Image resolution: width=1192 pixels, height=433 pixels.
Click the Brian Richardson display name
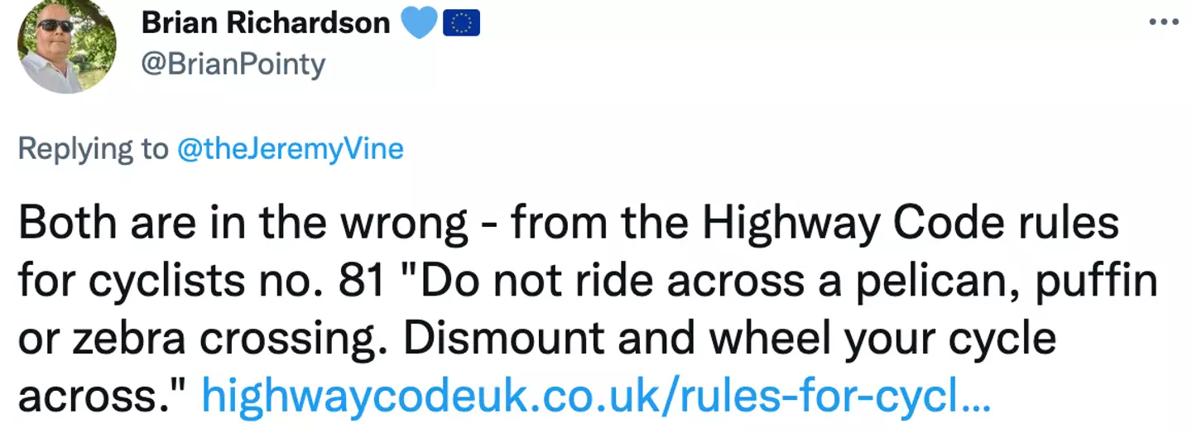266,23
